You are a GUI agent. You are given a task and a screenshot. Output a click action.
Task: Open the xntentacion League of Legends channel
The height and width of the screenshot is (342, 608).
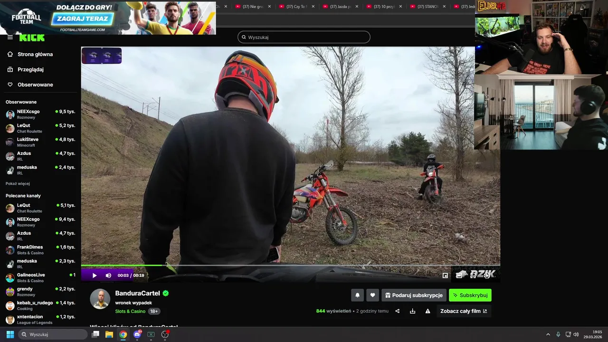click(40, 319)
